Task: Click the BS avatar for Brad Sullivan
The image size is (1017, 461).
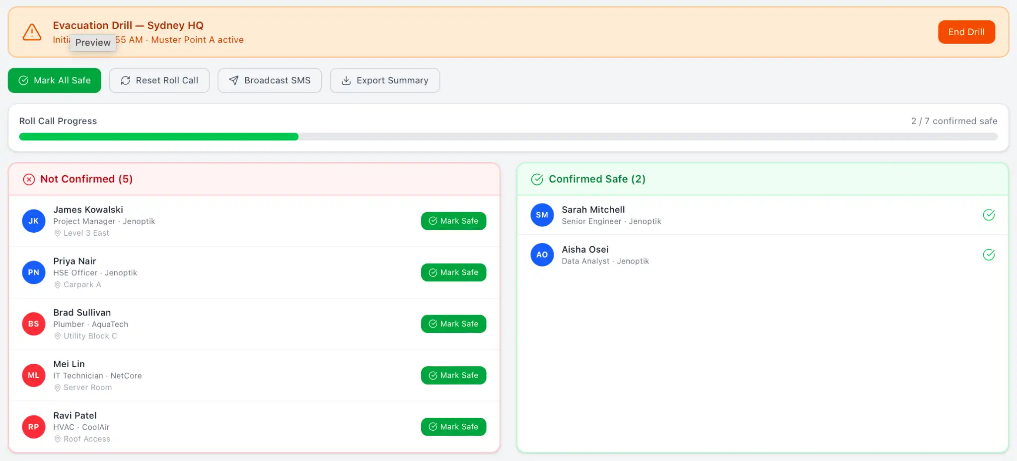Action: [x=34, y=324]
